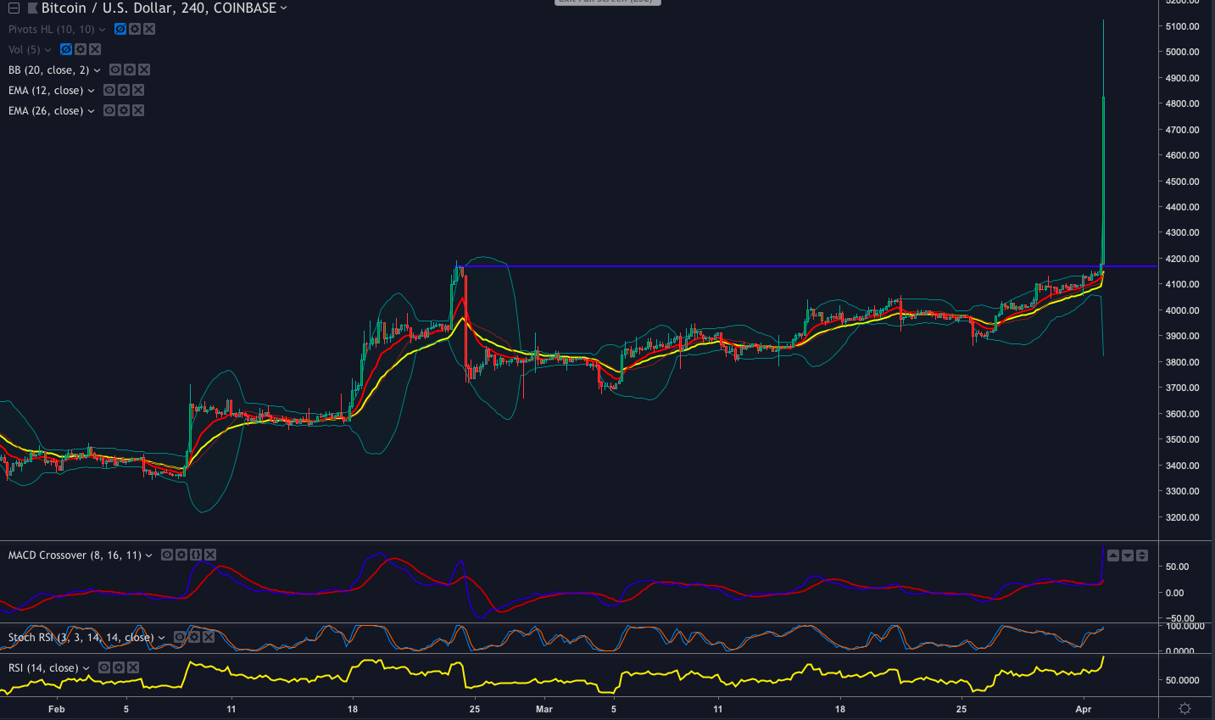Open the chart settings gear bottom right
Image resolution: width=1215 pixels, height=720 pixels.
(1184, 708)
